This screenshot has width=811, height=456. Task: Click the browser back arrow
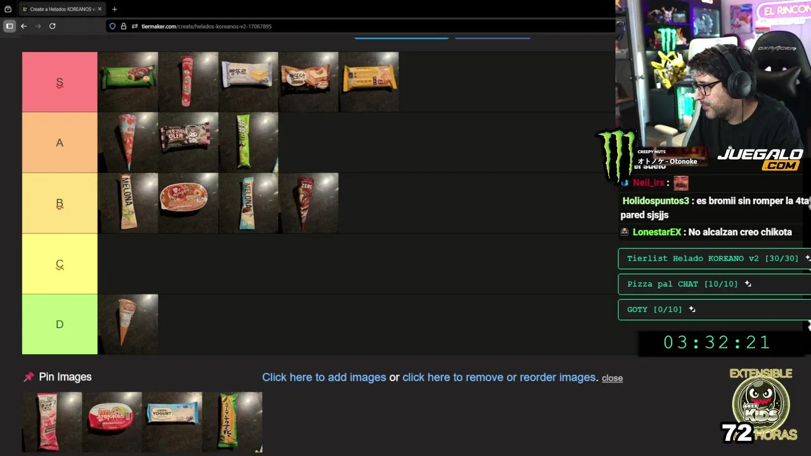click(x=23, y=26)
